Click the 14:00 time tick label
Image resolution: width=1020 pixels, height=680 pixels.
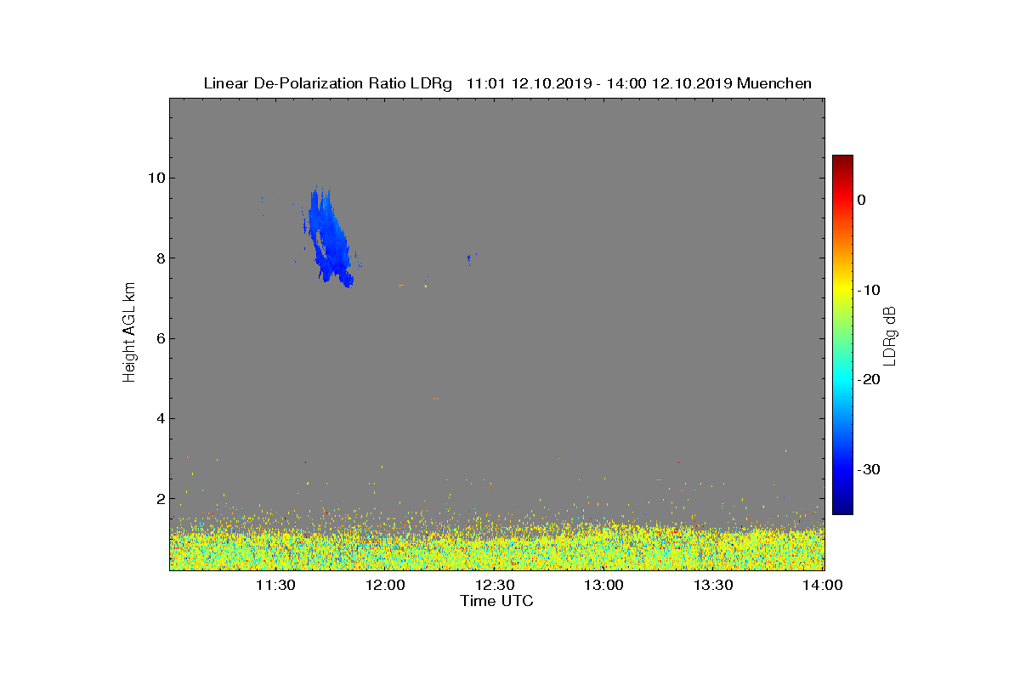click(823, 585)
